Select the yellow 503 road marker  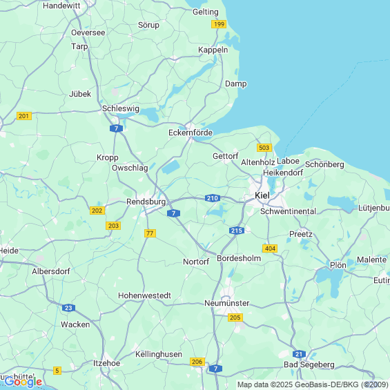(264, 148)
